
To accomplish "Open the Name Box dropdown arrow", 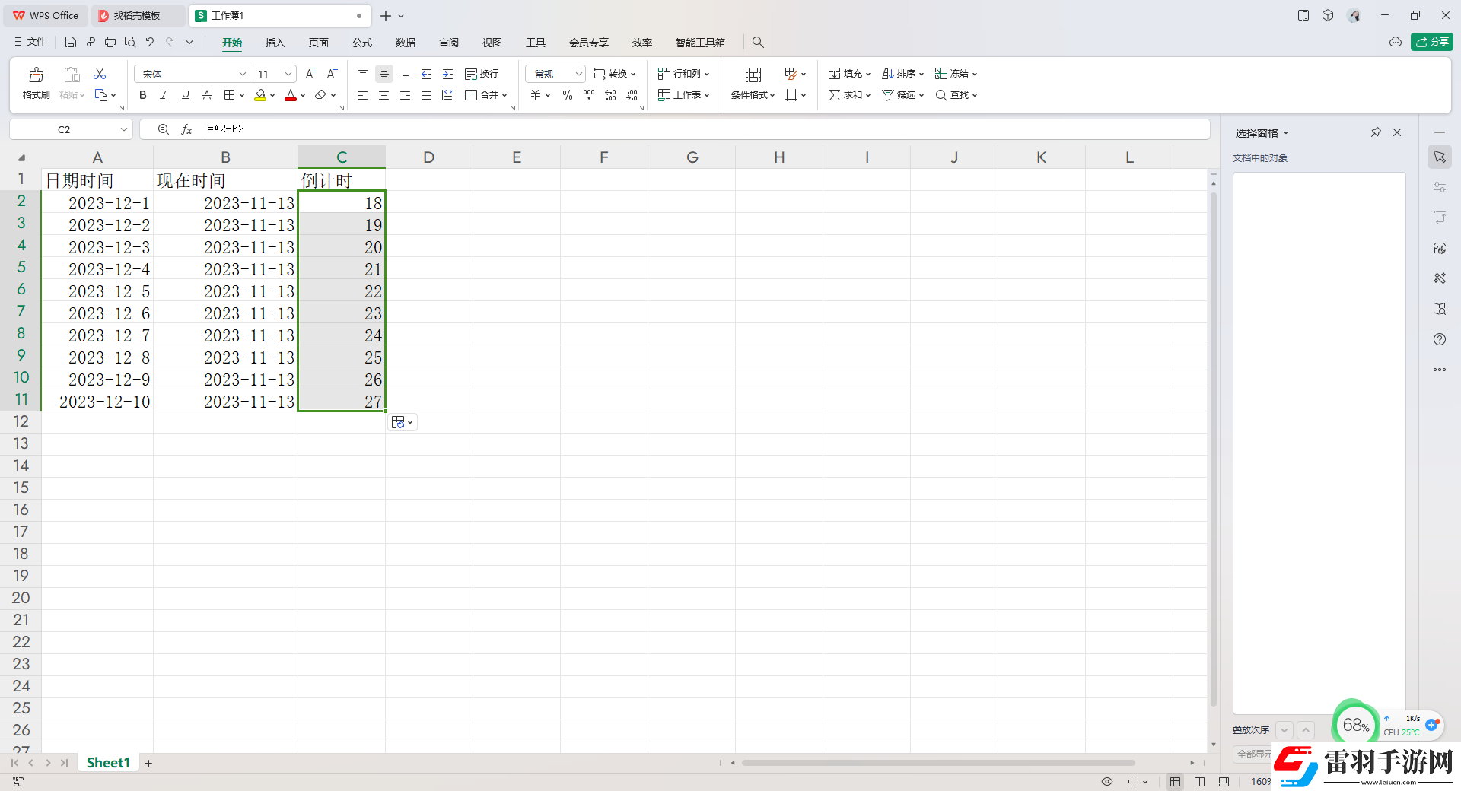I will (x=123, y=129).
